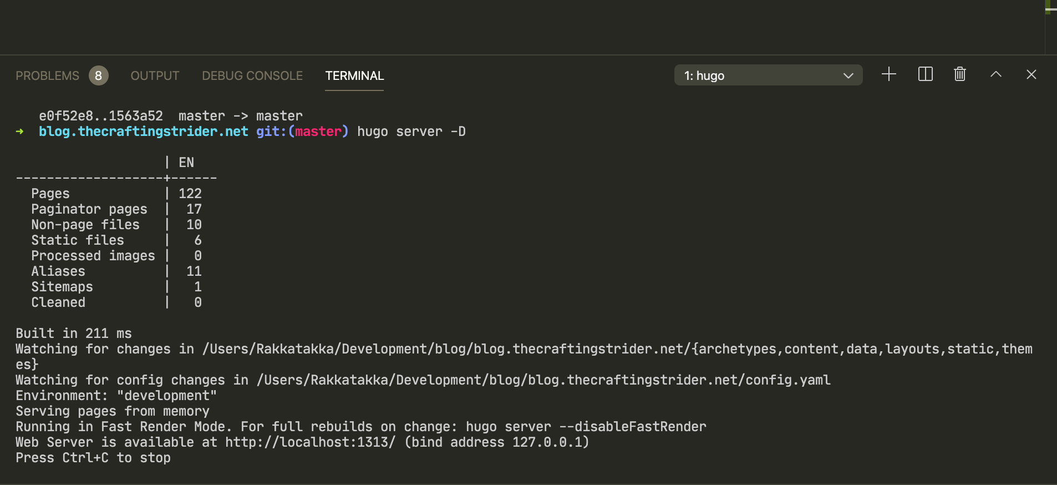Click the 'Aliases' row label

(x=58, y=271)
